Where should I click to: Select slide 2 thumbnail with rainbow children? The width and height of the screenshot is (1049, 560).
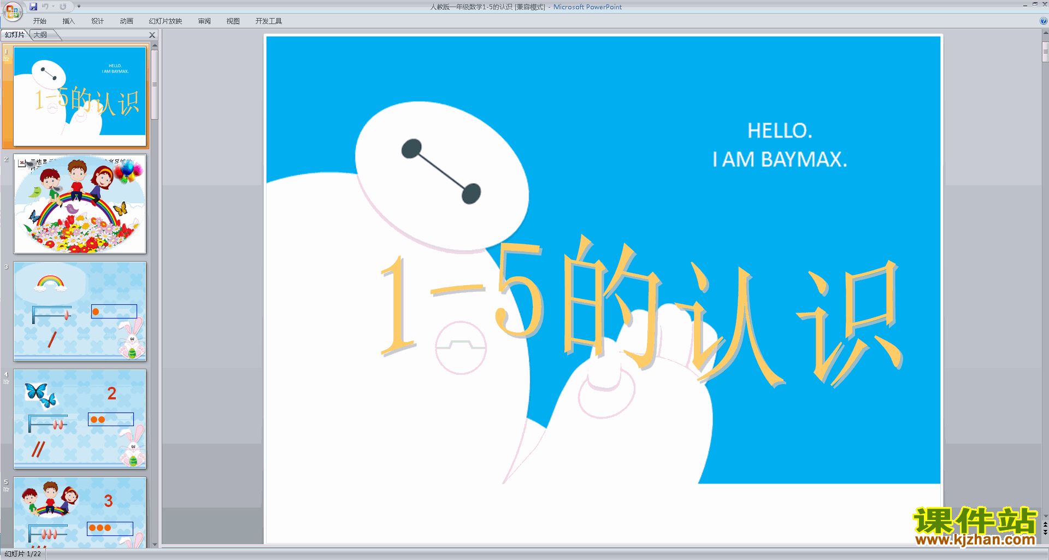tap(80, 204)
